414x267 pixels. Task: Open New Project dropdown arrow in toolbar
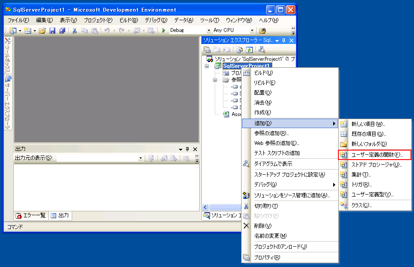click(20, 31)
